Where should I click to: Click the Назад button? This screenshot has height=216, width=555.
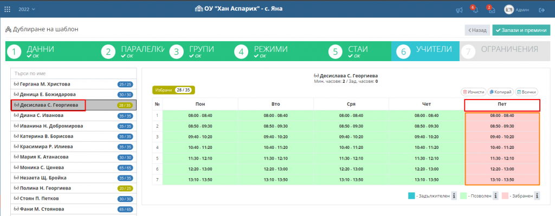pos(477,30)
